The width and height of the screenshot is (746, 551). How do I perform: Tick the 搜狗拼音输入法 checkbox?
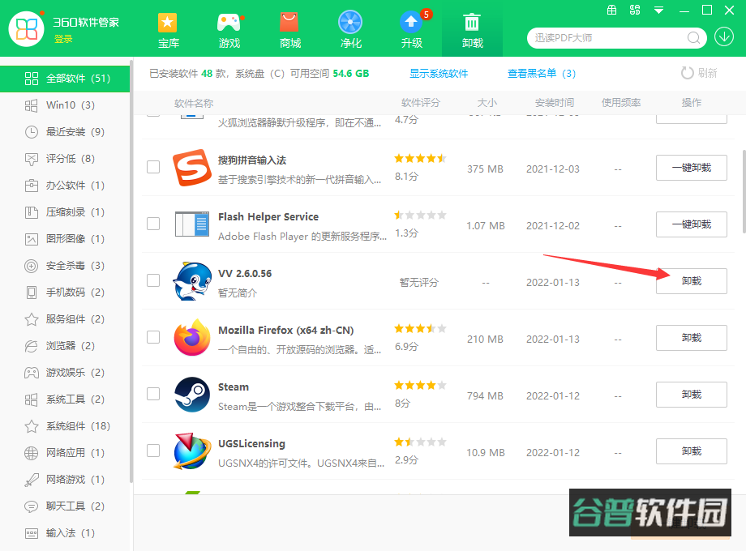153,167
